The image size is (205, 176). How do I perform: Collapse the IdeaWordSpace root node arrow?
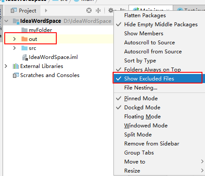6,21
